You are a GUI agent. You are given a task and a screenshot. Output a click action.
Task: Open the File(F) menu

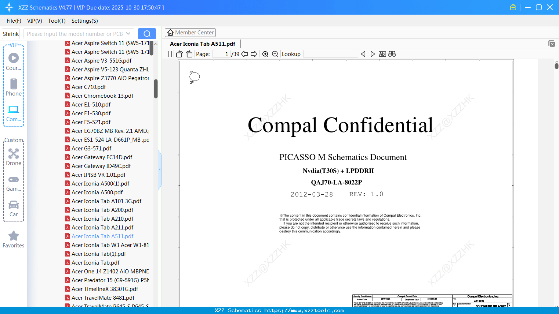click(x=14, y=21)
